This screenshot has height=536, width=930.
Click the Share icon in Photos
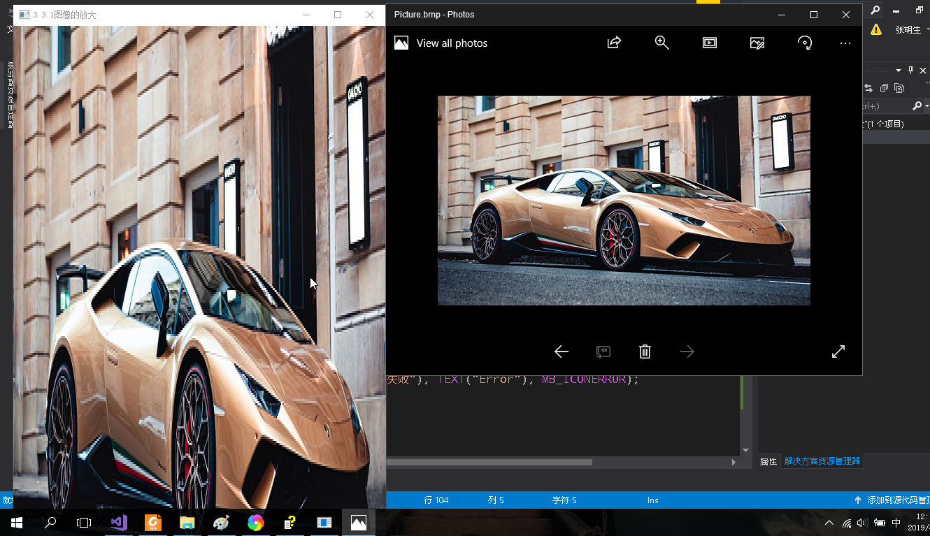coord(614,43)
